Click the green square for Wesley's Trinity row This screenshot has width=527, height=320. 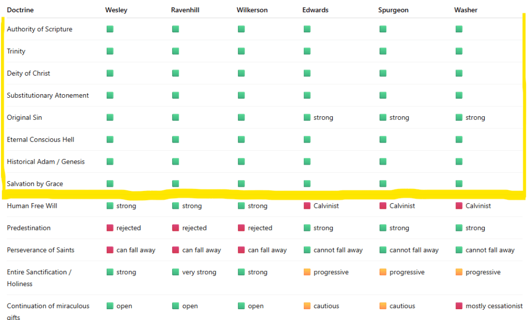coord(110,51)
